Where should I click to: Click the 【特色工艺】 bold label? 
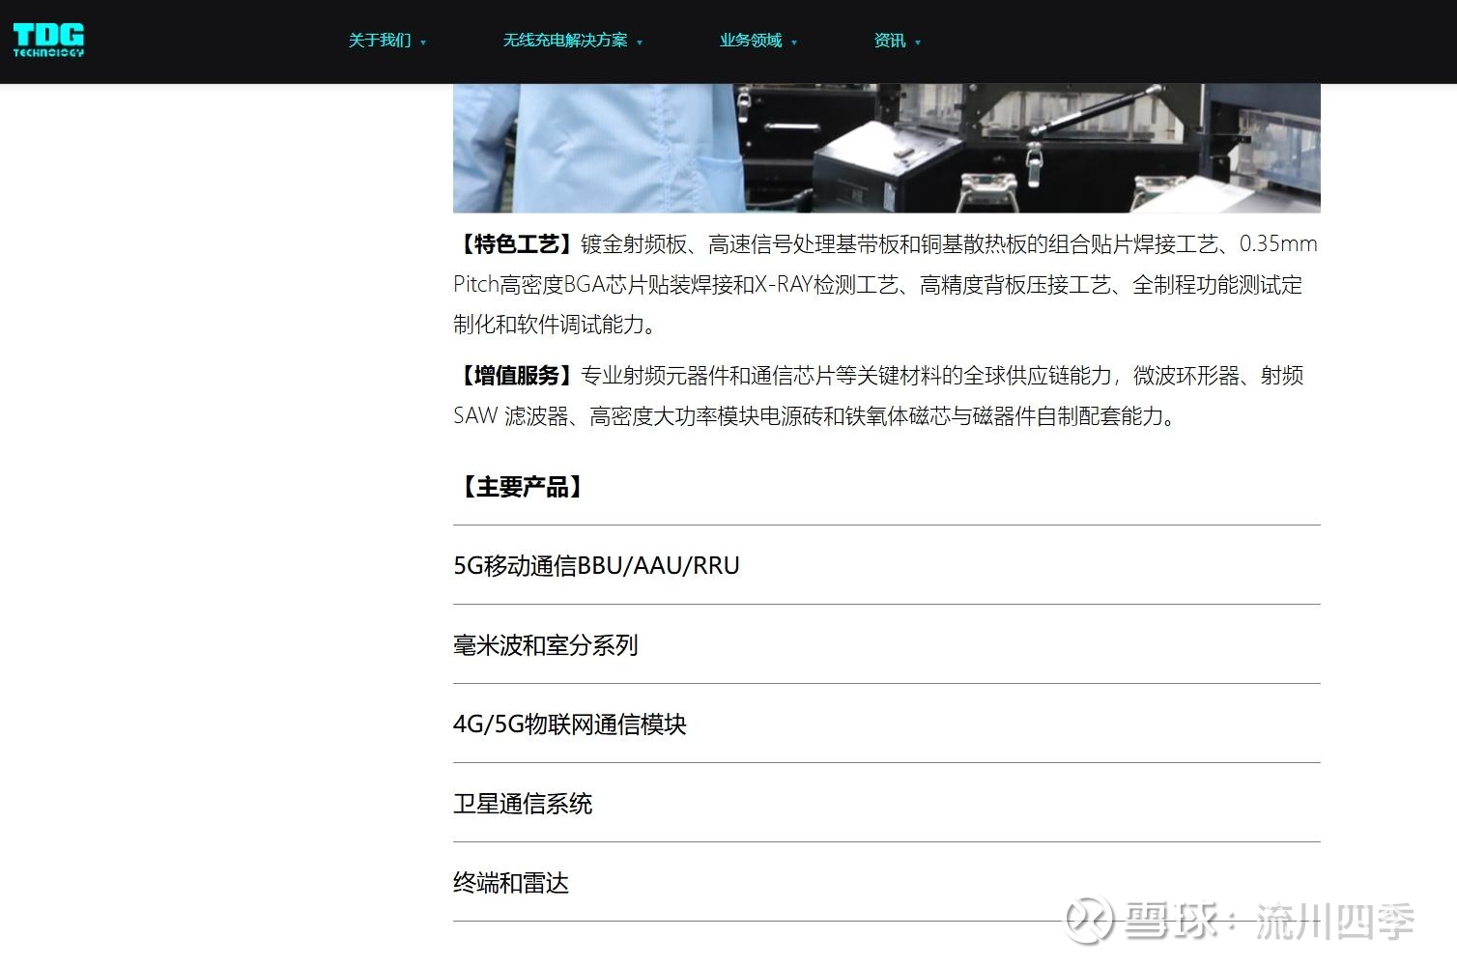pos(517,244)
